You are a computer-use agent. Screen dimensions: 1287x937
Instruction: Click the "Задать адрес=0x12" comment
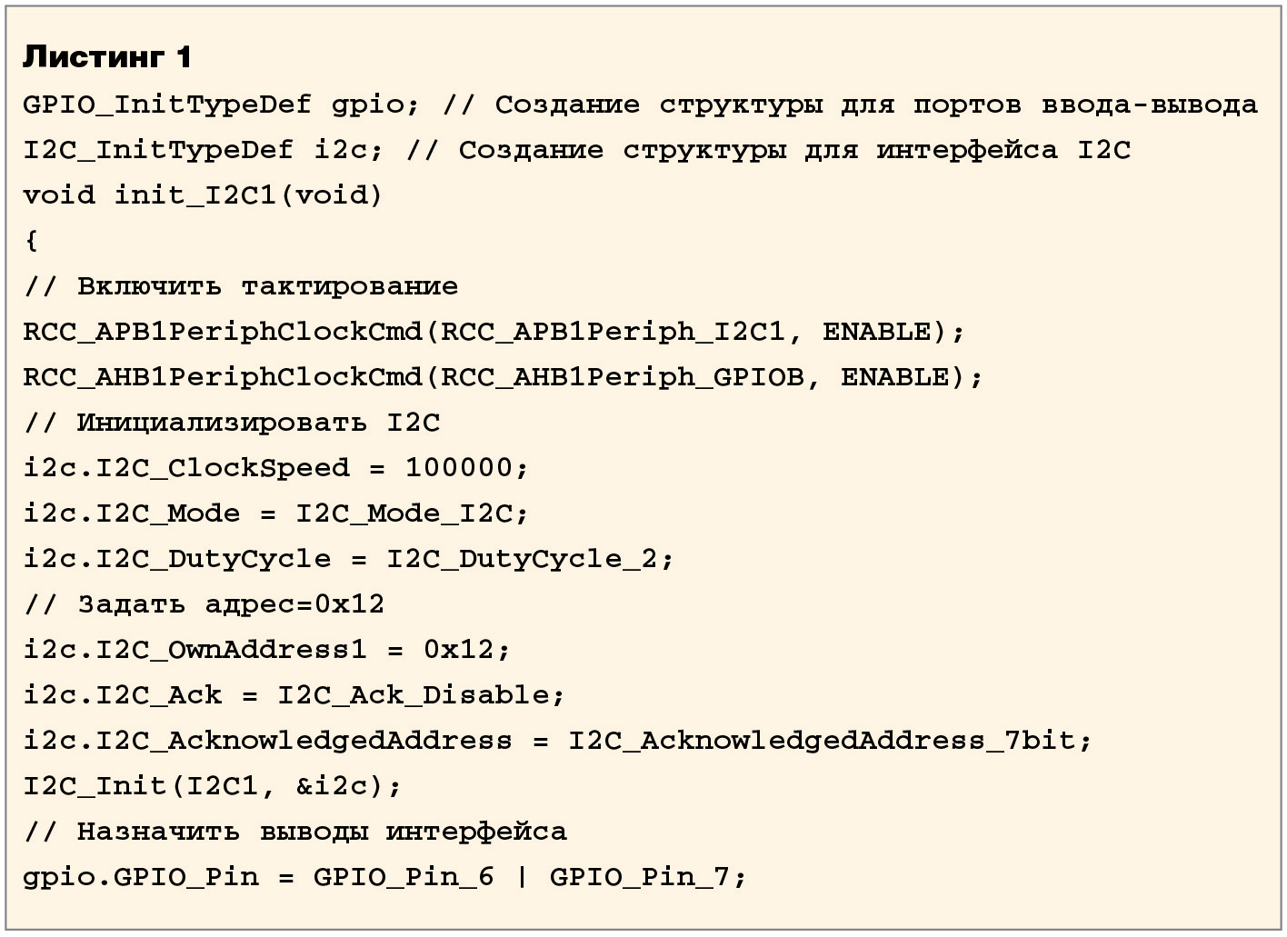click(205, 604)
